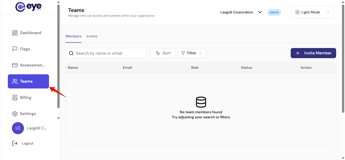This screenshot has height=160, width=345.
Task: Click the empty database icon
Action: click(201, 102)
